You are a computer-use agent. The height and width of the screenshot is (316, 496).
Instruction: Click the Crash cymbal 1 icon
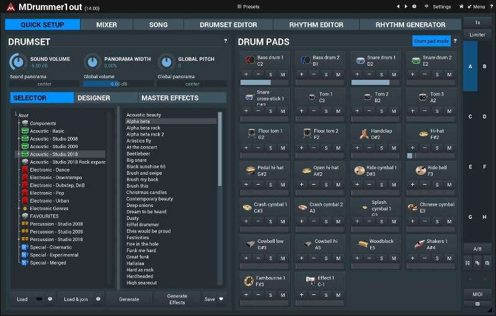247,208
